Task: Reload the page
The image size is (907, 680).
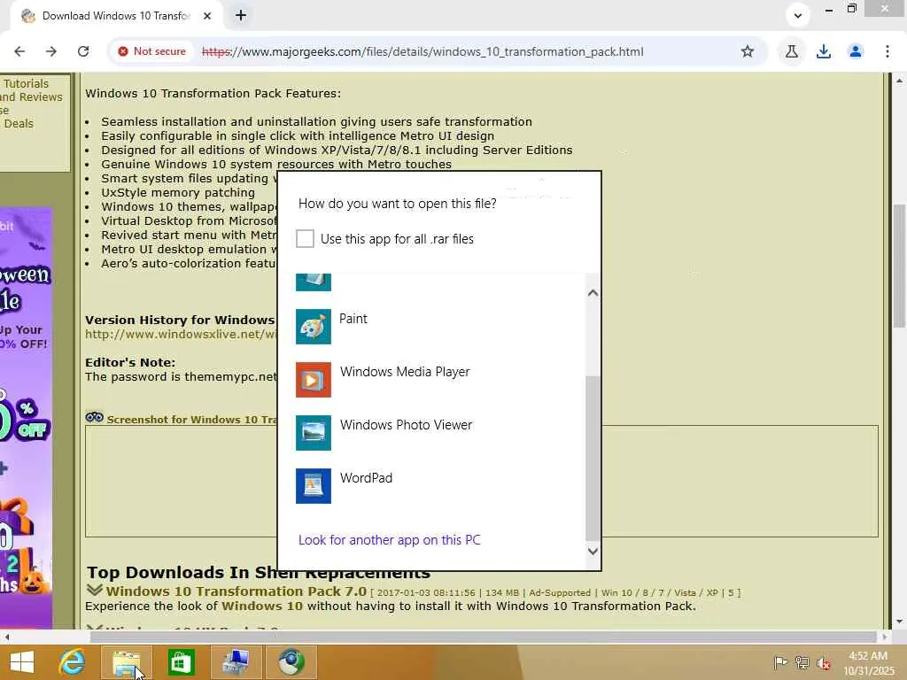Action: pyautogui.click(x=83, y=51)
